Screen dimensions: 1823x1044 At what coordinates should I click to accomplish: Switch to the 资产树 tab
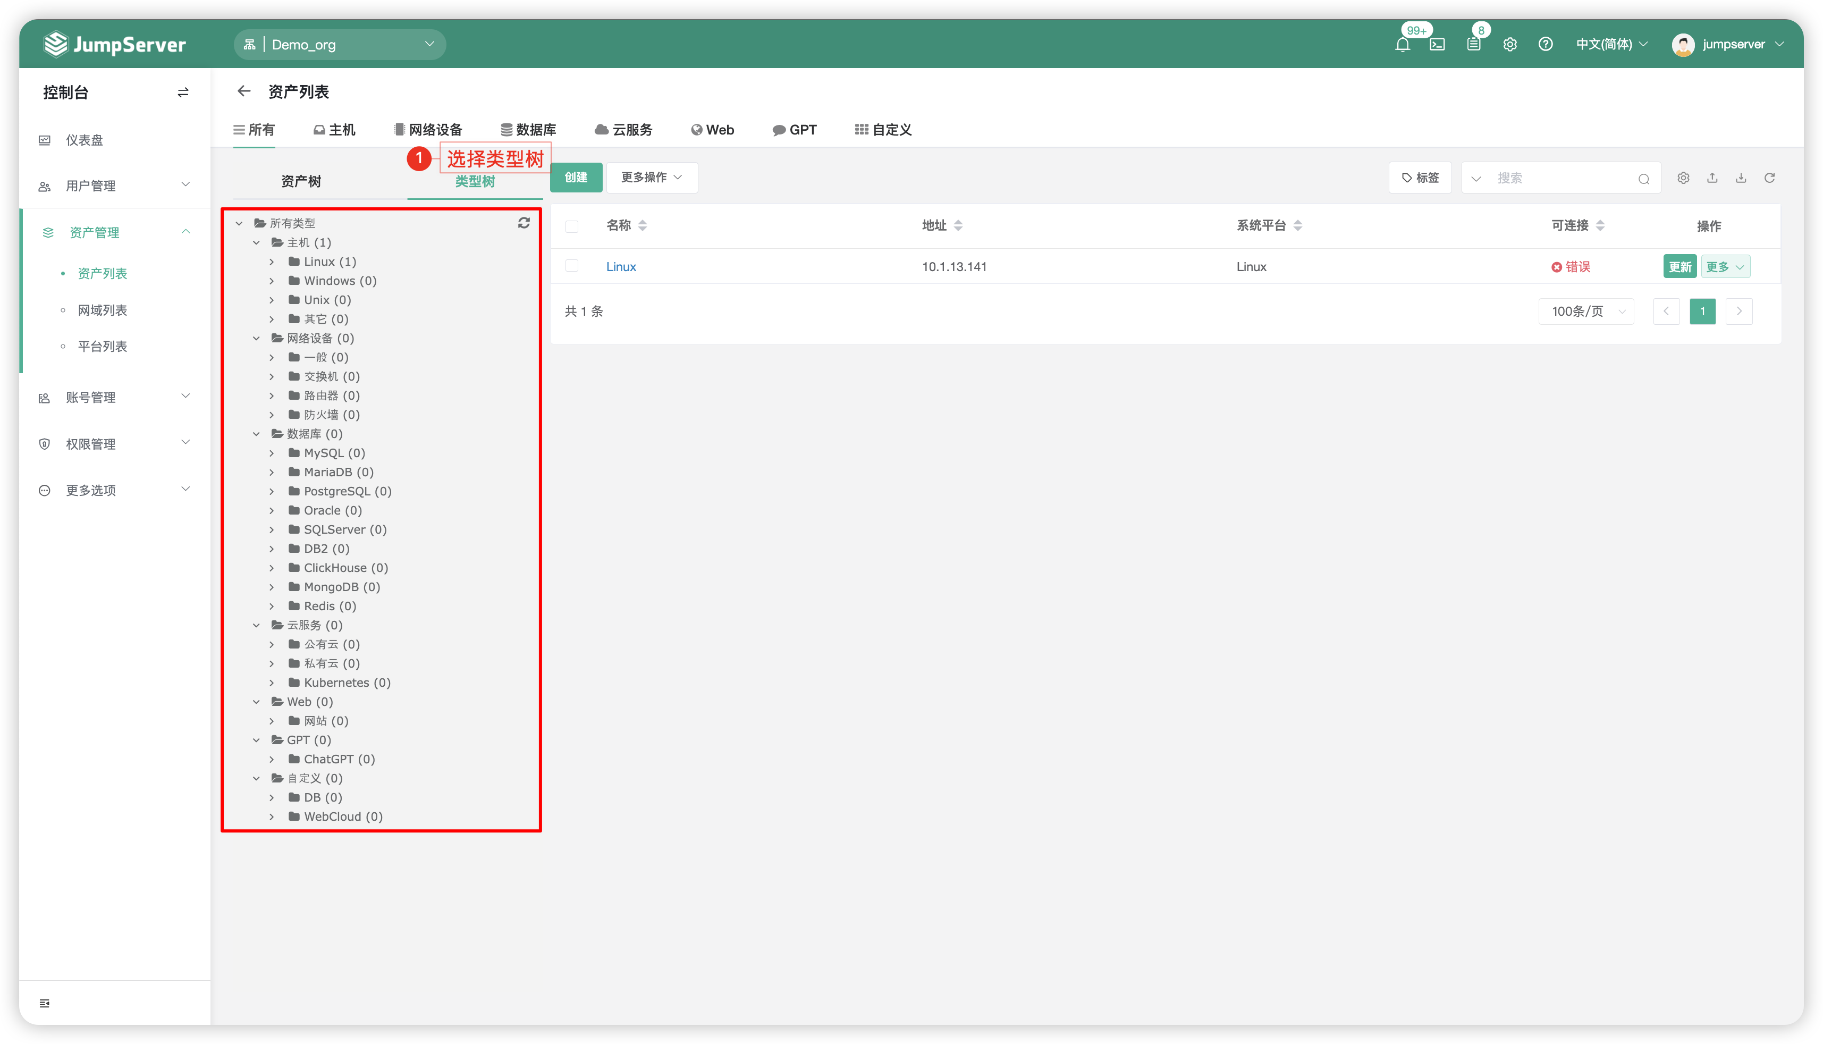(301, 181)
